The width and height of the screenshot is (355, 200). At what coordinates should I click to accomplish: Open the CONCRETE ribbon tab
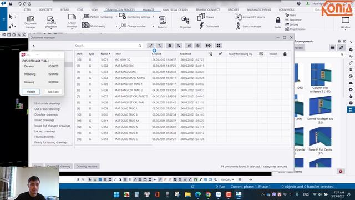[x=45, y=10]
